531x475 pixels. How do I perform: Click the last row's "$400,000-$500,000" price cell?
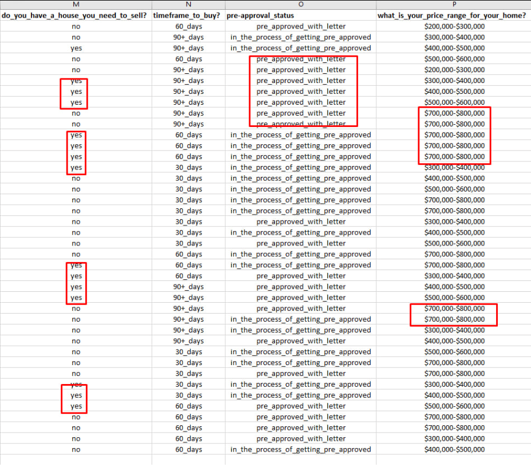pyautogui.click(x=454, y=450)
